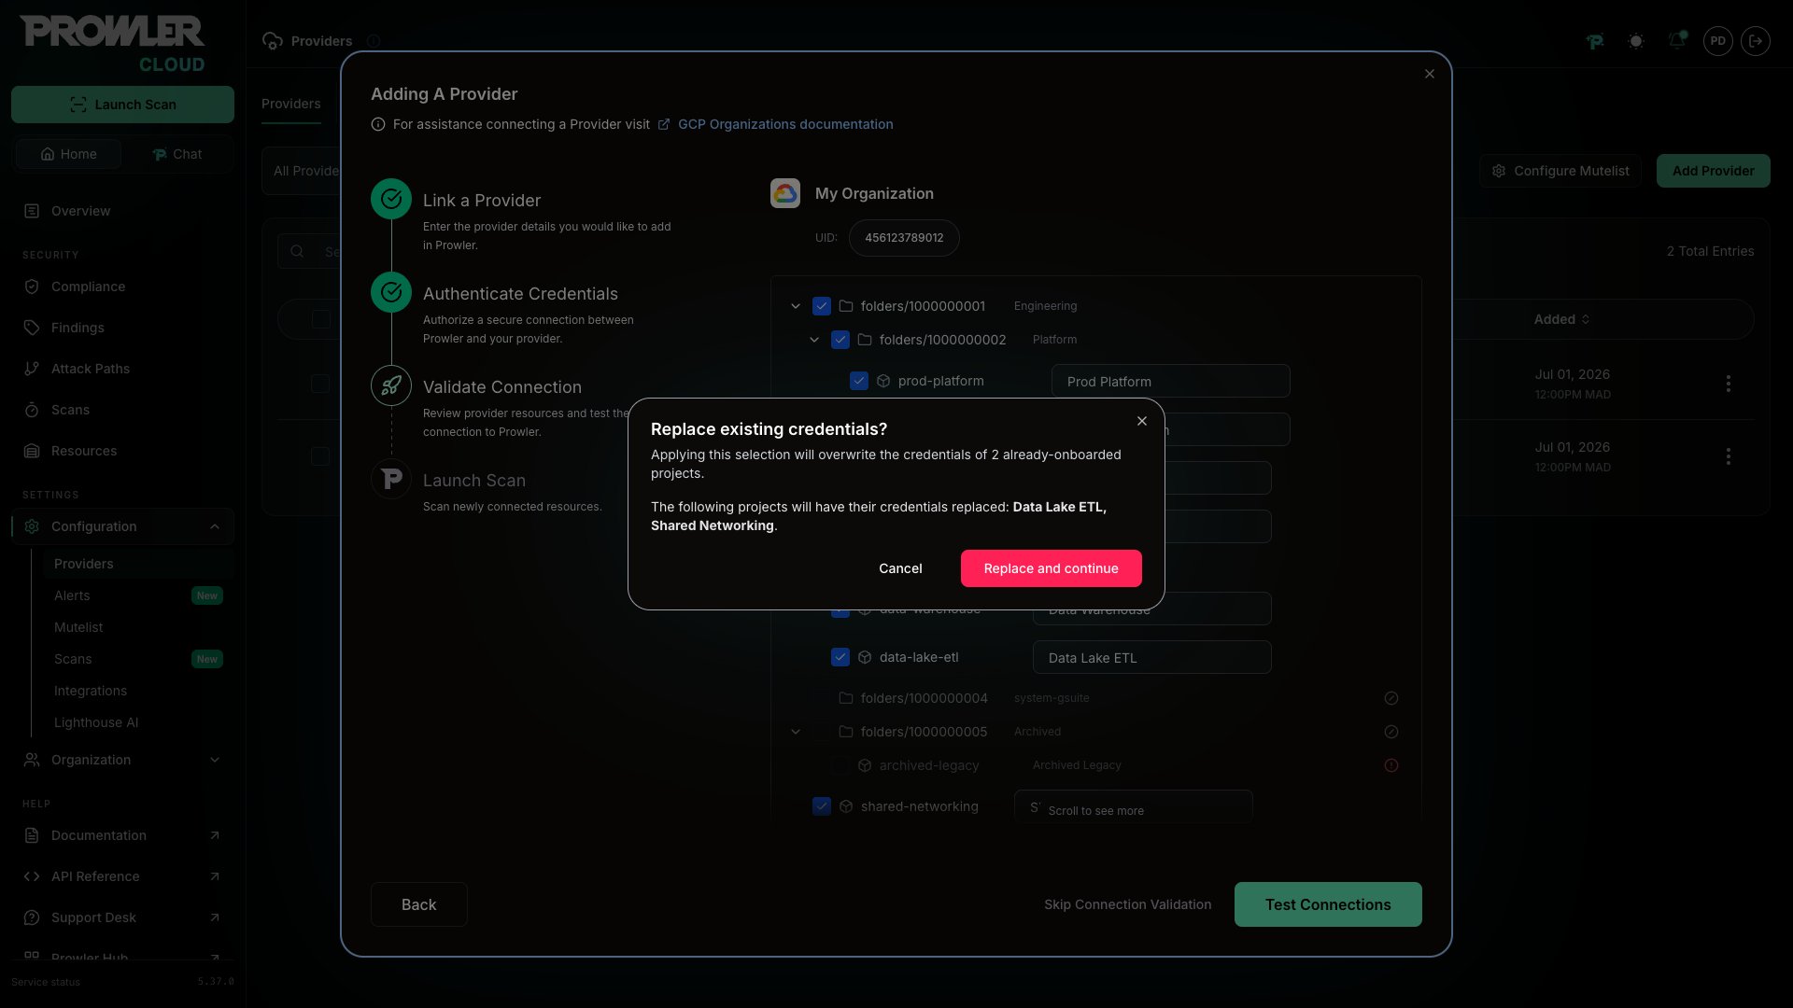The height and width of the screenshot is (1008, 1793).
Task: Confirm with Replace and continue button
Action: click(x=1051, y=568)
